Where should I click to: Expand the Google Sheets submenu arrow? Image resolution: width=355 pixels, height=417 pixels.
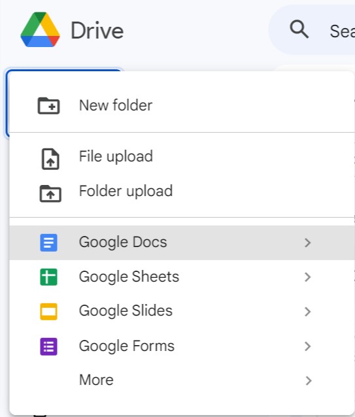click(x=308, y=277)
